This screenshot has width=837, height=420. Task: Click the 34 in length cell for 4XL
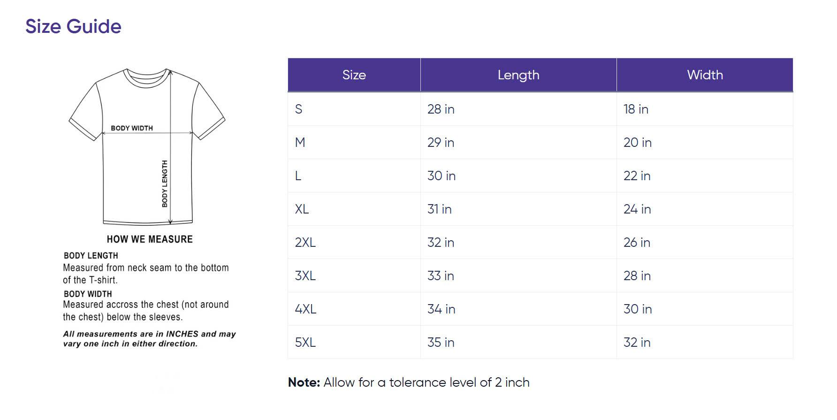pyautogui.click(x=441, y=309)
